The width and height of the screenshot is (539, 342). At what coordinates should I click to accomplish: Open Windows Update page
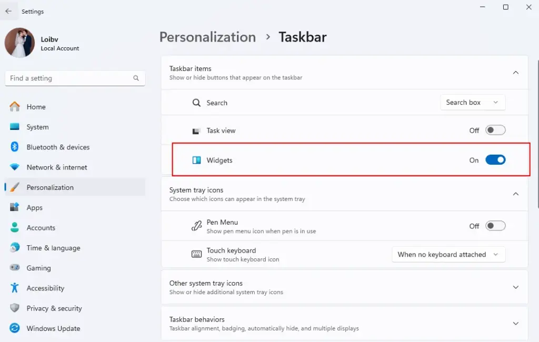(x=75, y=328)
